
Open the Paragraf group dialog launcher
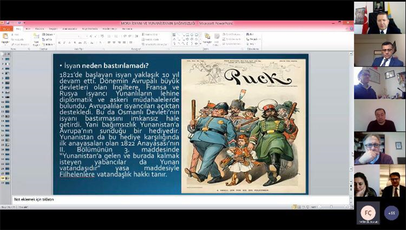[x=168, y=49]
